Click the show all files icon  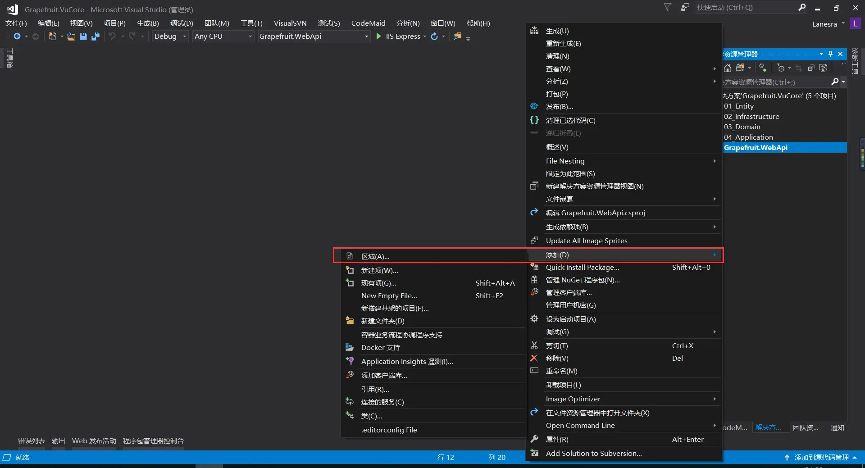coord(823,68)
